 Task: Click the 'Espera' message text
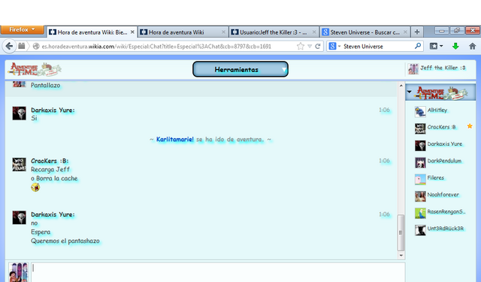[x=41, y=232]
